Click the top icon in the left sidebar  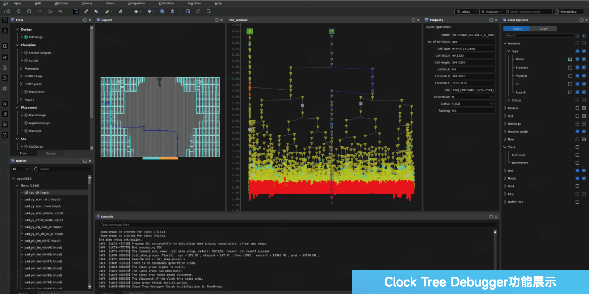coord(5,20)
